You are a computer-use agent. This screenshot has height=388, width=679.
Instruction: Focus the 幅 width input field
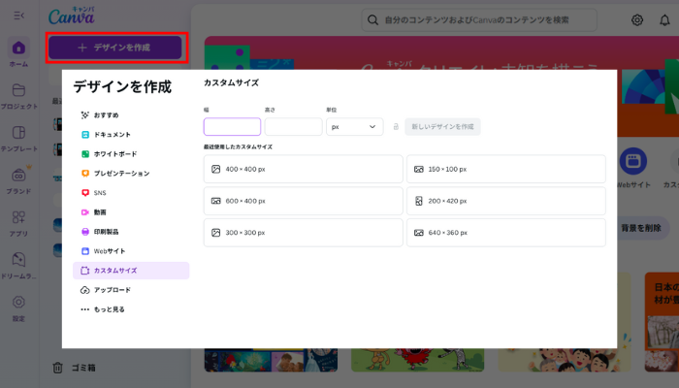point(232,127)
